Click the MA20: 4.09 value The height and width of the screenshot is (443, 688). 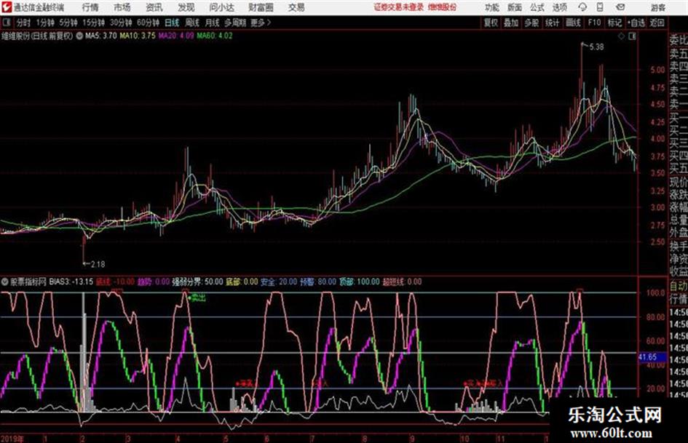pos(176,36)
